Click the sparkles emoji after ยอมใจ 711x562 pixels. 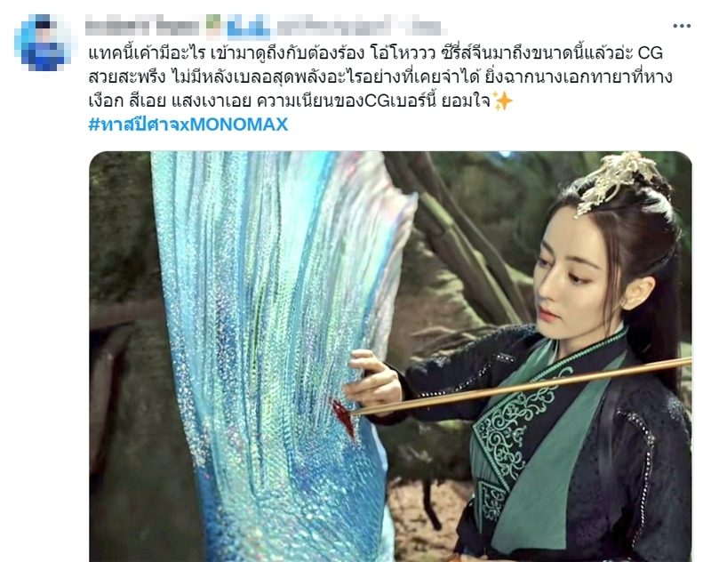tap(502, 100)
